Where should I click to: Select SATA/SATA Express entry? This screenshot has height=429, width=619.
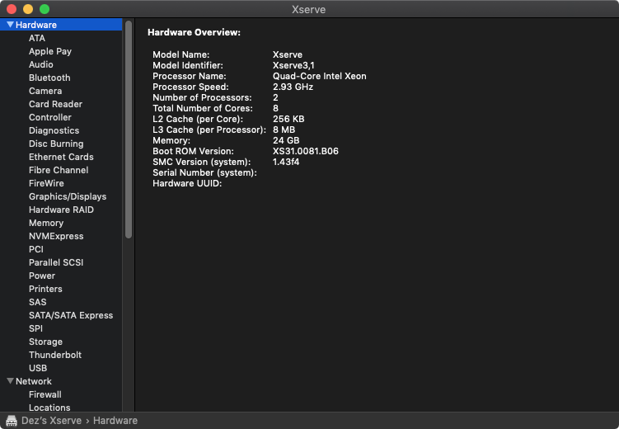[x=71, y=315]
